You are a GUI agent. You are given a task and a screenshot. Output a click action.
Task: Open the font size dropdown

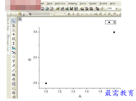pyautogui.click(x=64, y=14)
